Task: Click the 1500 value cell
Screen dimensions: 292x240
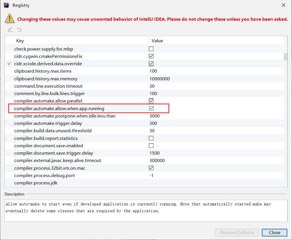Action: click(155, 153)
